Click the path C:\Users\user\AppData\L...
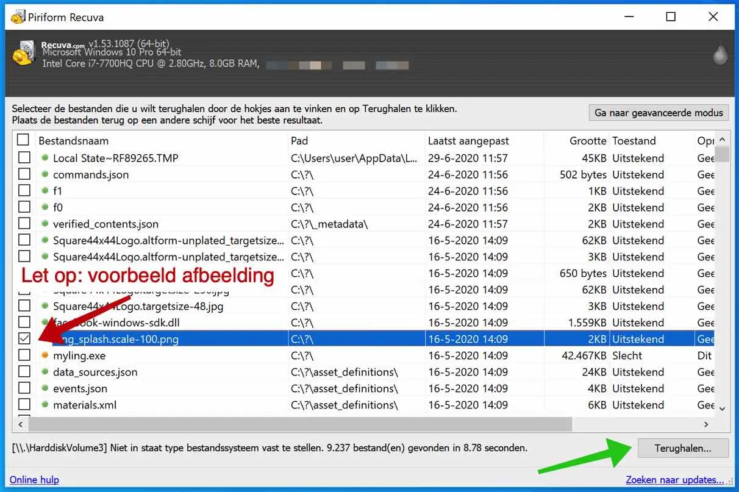Image resolution: width=739 pixels, height=492 pixels. (x=354, y=158)
